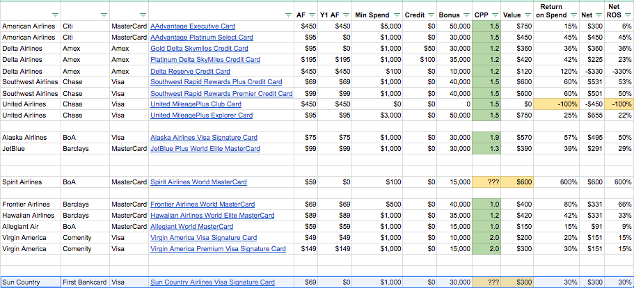Open Southwest Rapid Rewards Plus Credit Card link
The image size is (634, 288).
click(x=216, y=82)
